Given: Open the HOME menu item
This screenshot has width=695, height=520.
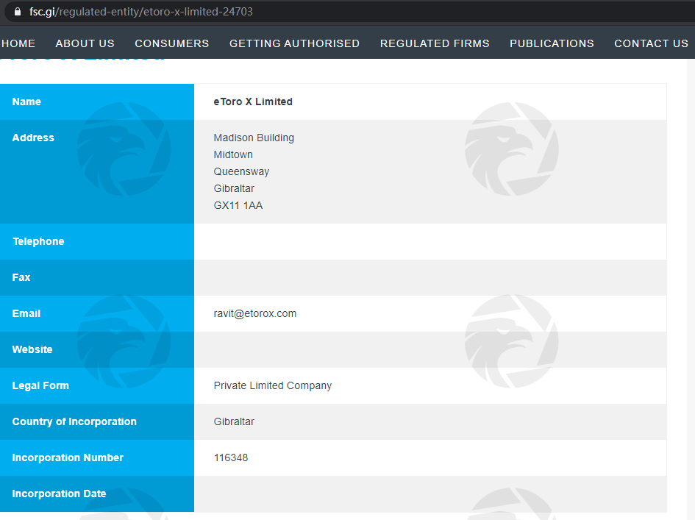Looking at the screenshot, I should tap(18, 43).
